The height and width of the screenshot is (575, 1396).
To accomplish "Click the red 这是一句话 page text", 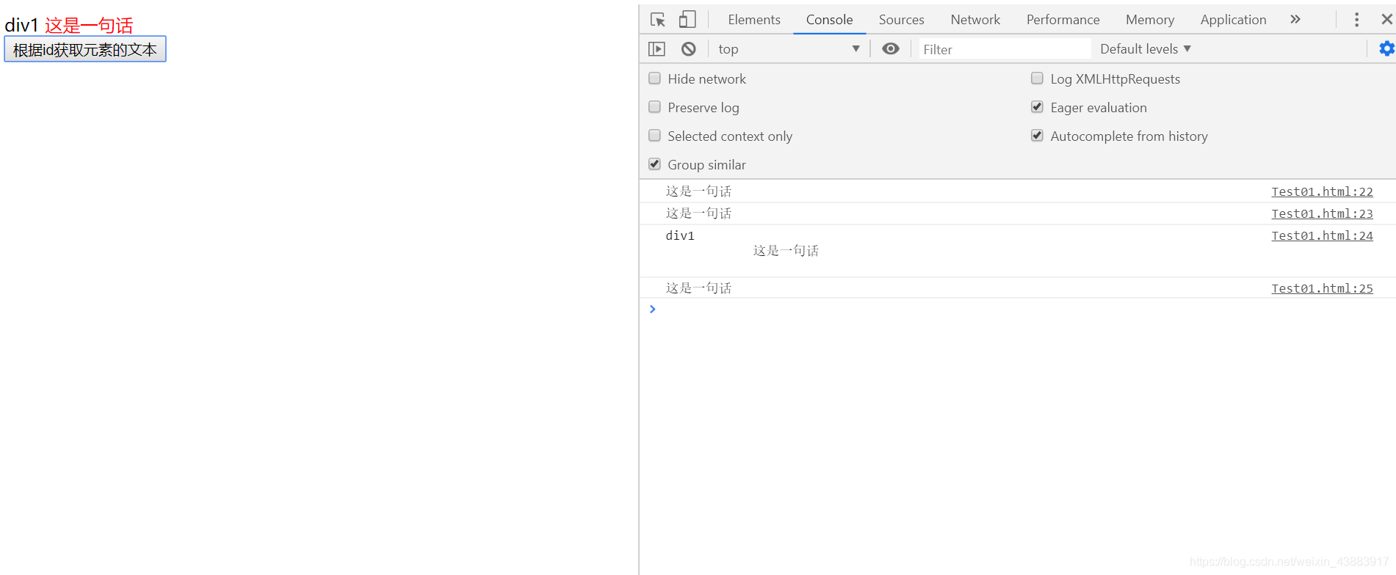I will point(89,26).
